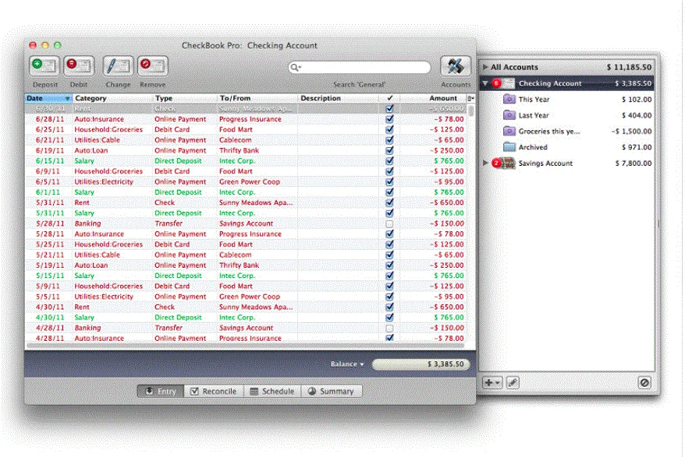Viewport: 685px width, 457px height.
Task: Click the 5/15/11 amount $ 765.00
Action: click(449, 276)
